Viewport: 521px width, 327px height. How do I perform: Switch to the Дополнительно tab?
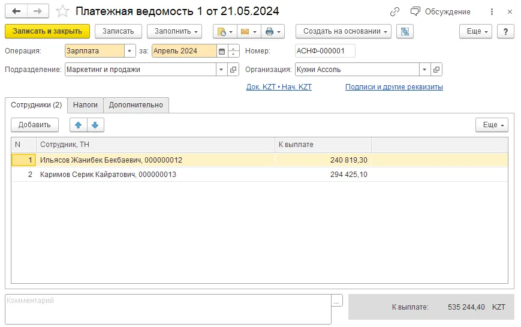coord(136,105)
